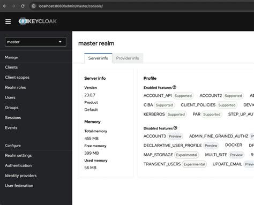Open Client scopes in the sidebar
This screenshot has width=254, height=205.
[17, 78]
